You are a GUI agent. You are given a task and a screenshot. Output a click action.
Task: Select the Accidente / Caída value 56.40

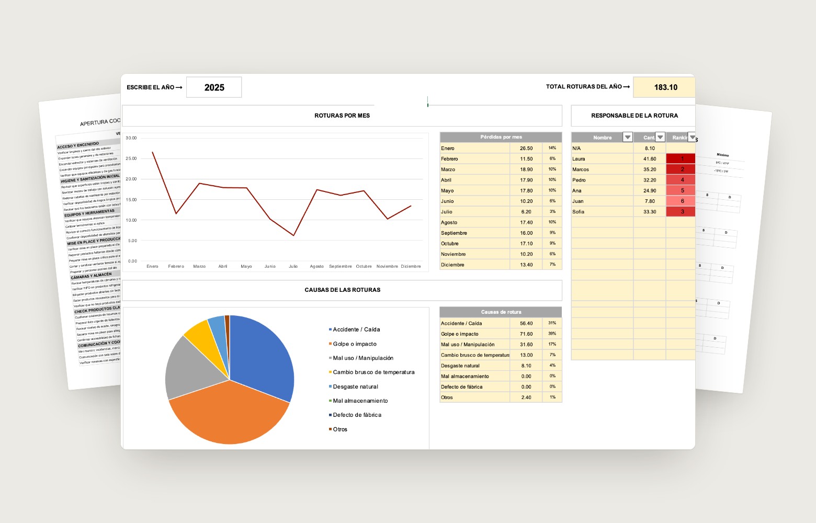point(526,323)
